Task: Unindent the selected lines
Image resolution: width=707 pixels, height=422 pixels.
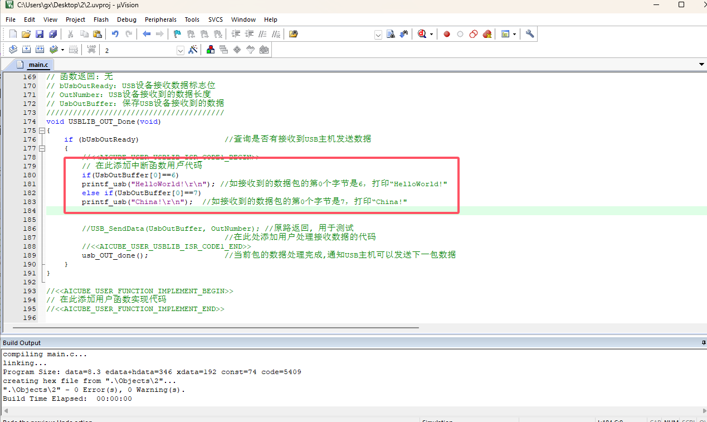Action: 249,34
